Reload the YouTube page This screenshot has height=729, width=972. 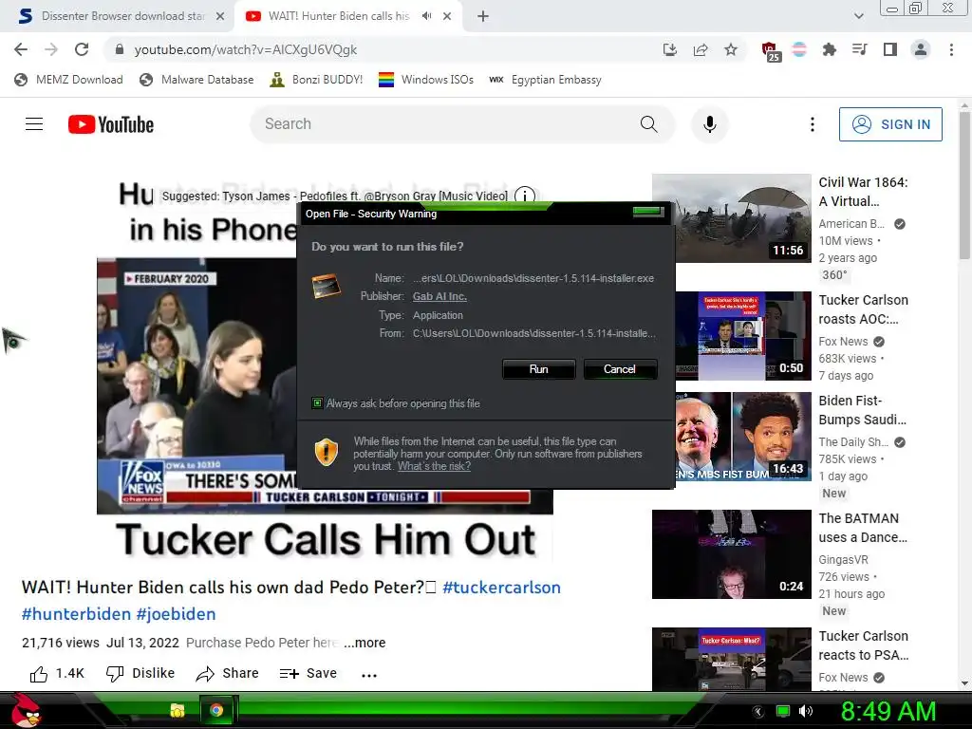[x=82, y=49]
